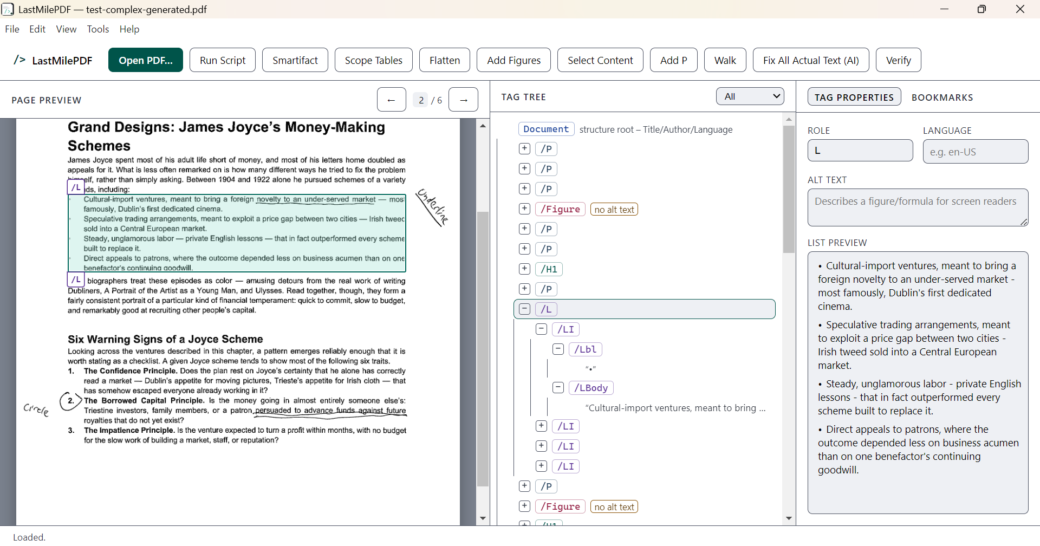This screenshot has height=546, width=1040.
Task: Click the tag tree vertical scrollbar thumb
Action: pos(789,189)
